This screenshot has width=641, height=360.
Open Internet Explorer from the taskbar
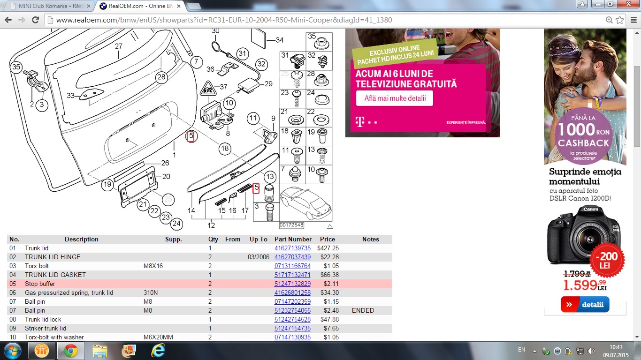[158, 351]
